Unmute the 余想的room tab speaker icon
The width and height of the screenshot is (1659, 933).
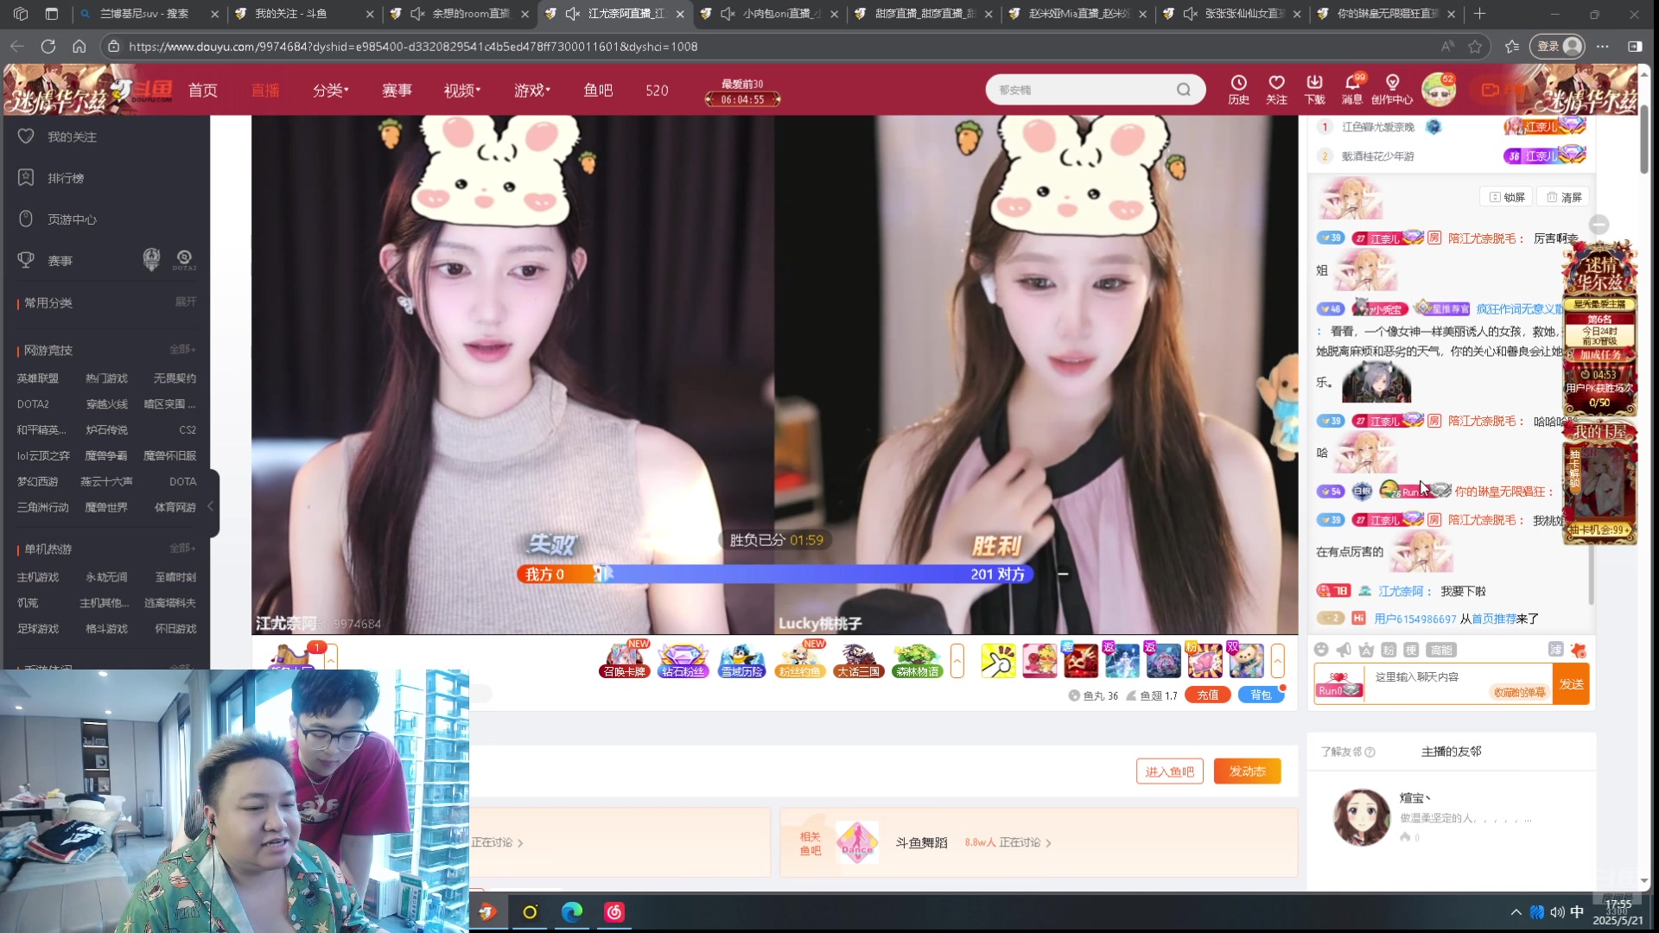[418, 14]
